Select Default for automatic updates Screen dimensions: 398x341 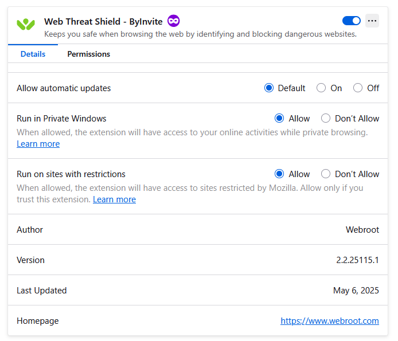[269, 88]
